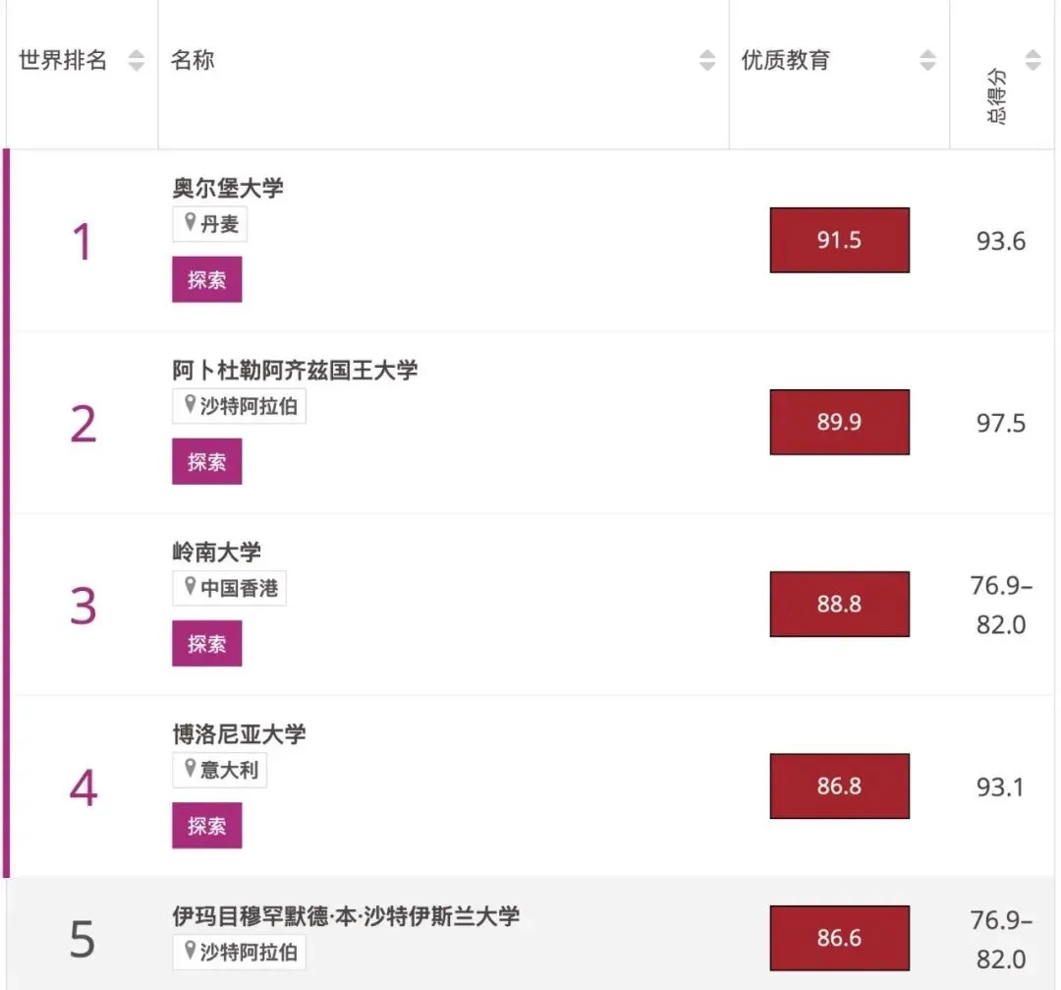Open 岭南大学 university name link
The width and height of the screenshot is (1061, 990).
click(217, 552)
